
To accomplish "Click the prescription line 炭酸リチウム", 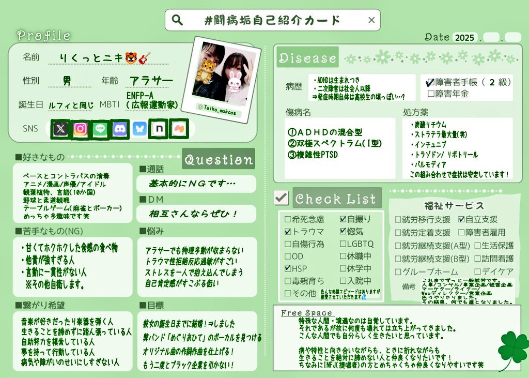I will coord(428,125).
